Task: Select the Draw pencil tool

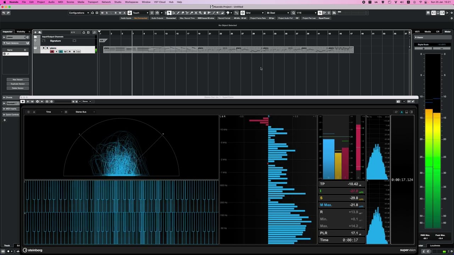Action: [178, 13]
